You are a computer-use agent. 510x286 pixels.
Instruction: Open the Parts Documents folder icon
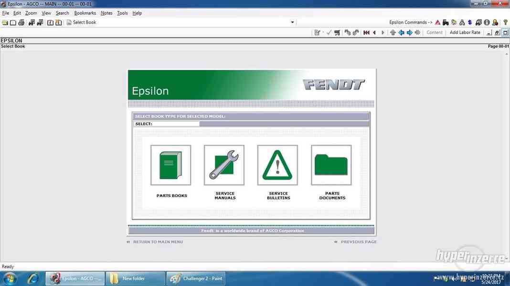(x=331, y=165)
